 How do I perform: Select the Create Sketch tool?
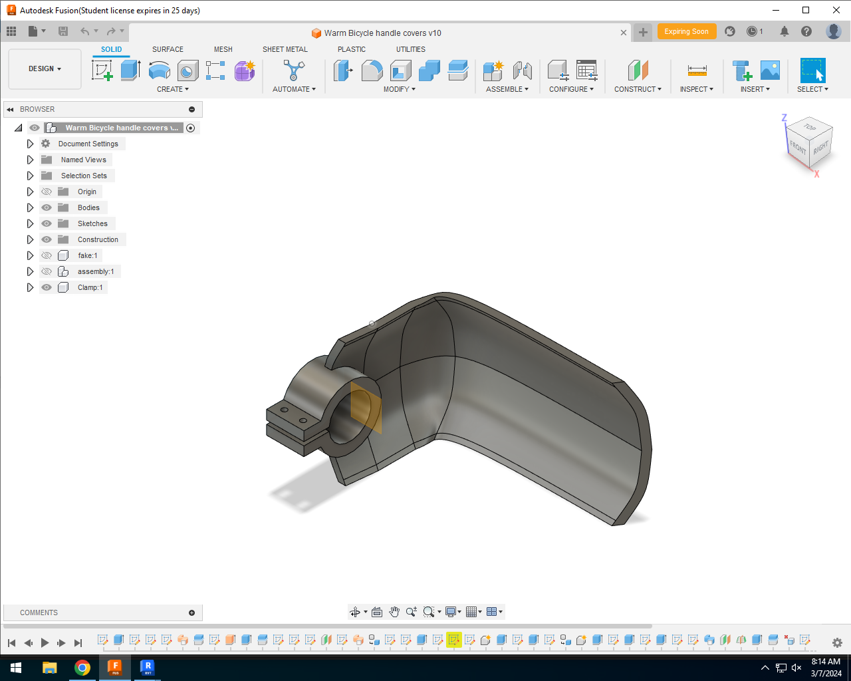click(102, 70)
